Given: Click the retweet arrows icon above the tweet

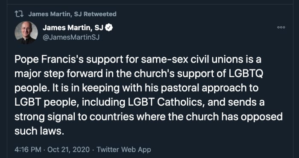Looking at the screenshot, I should (x=19, y=14).
